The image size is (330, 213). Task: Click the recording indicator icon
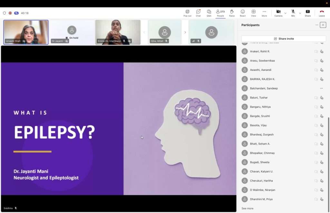10,13
